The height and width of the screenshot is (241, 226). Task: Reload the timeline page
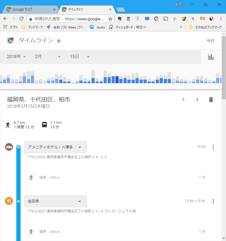point(21,19)
